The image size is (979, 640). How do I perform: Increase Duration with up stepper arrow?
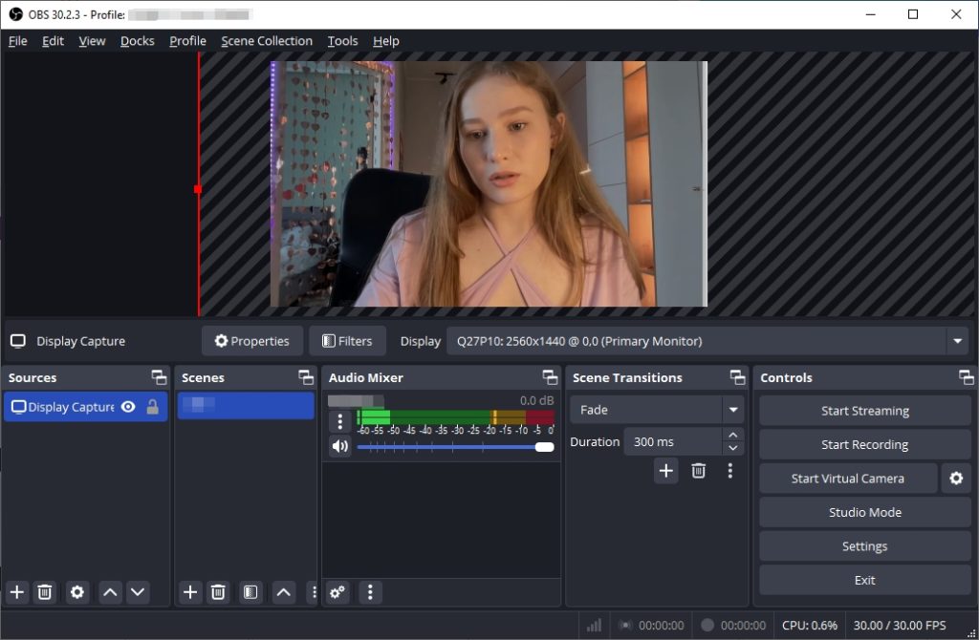click(x=733, y=435)
